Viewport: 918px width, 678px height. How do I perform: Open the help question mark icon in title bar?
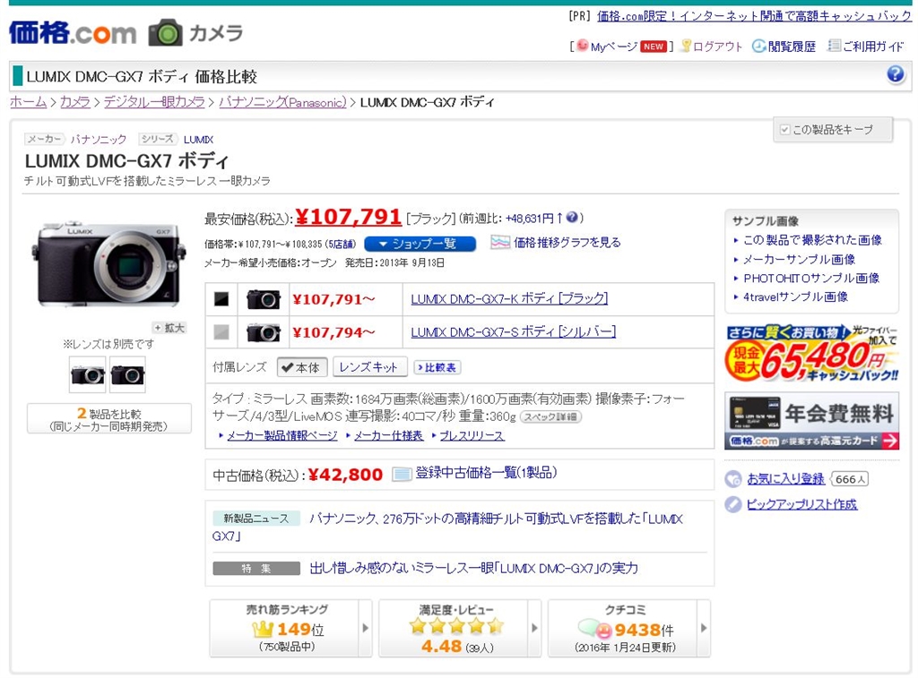896,75
